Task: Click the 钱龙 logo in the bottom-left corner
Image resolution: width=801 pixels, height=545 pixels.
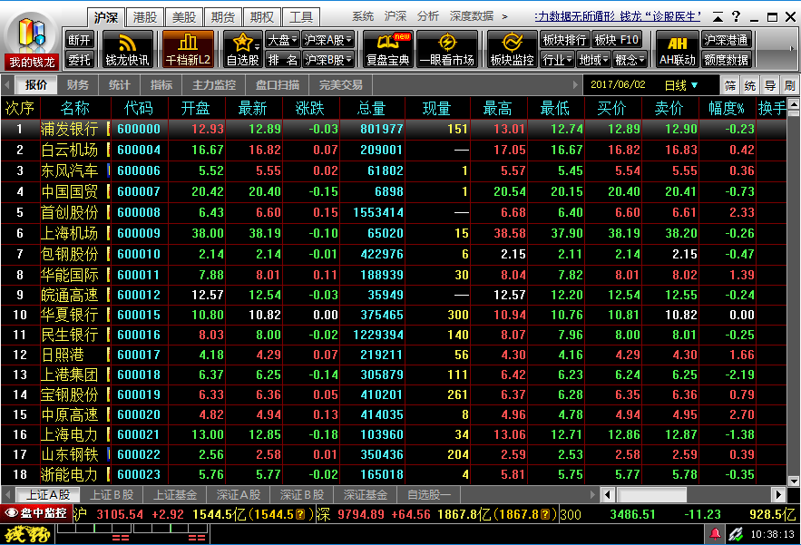Action: click(x=27, y=534)
